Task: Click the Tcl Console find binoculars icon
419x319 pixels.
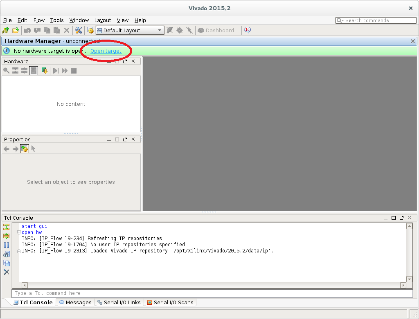Action: pyautogui.click(x=7, y=254)
